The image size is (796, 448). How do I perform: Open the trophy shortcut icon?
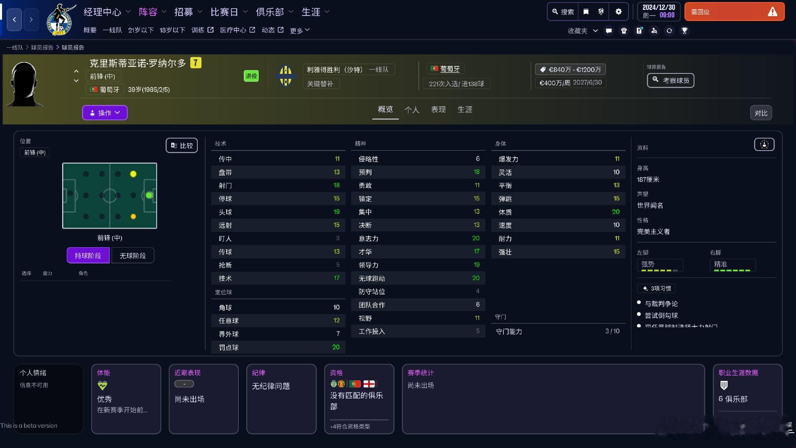[x=684, y=31]
